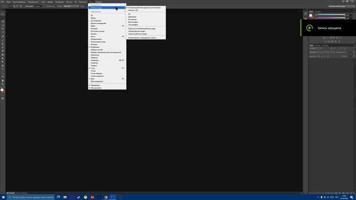The height and width of the screenshot is (200, 356).
Task: Select the Lasso tool
Action: [x=3, y=21]
